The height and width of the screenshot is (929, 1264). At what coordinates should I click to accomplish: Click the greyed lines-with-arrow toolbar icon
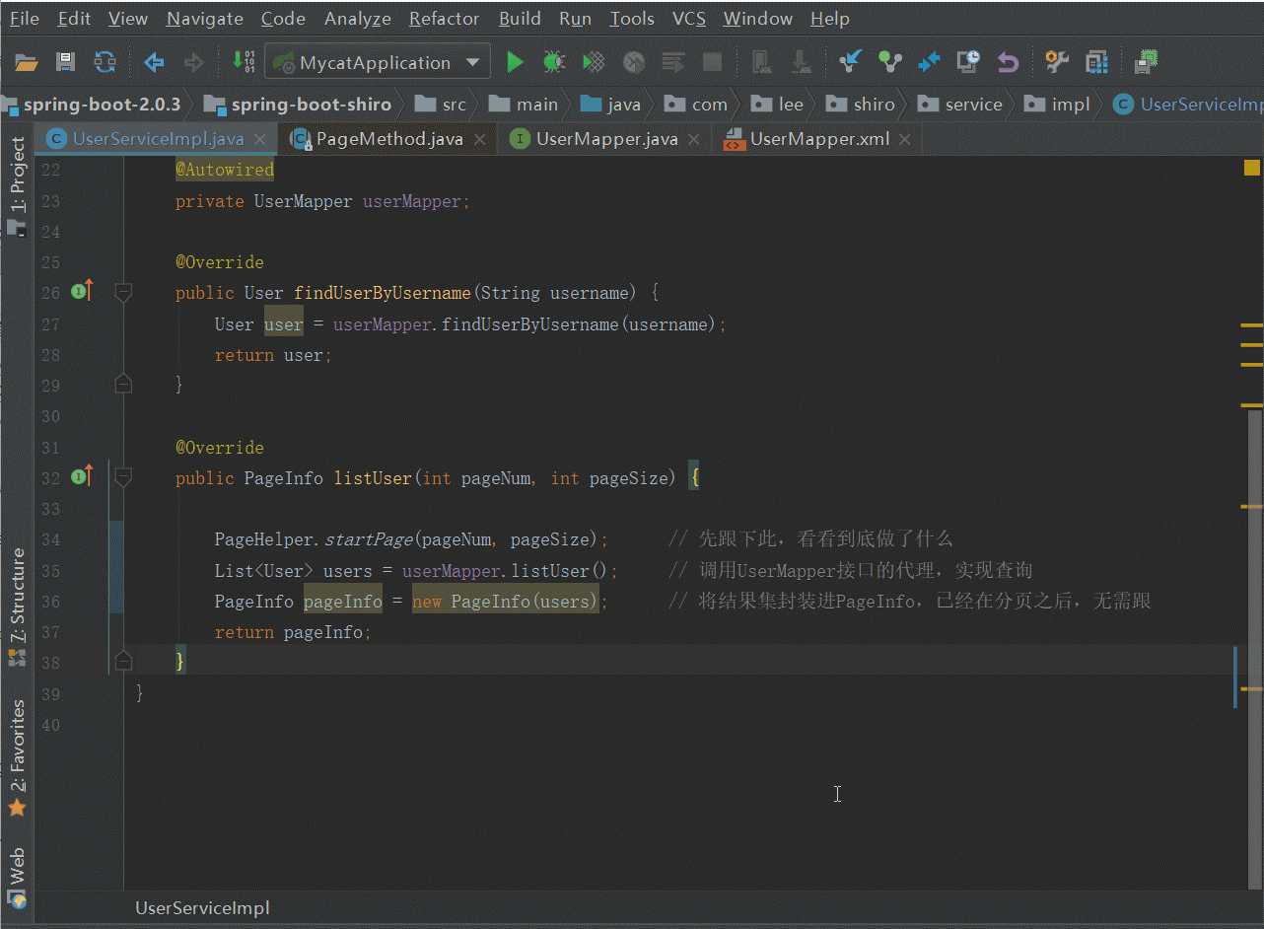pyautogui.click(x=673, y=63)
